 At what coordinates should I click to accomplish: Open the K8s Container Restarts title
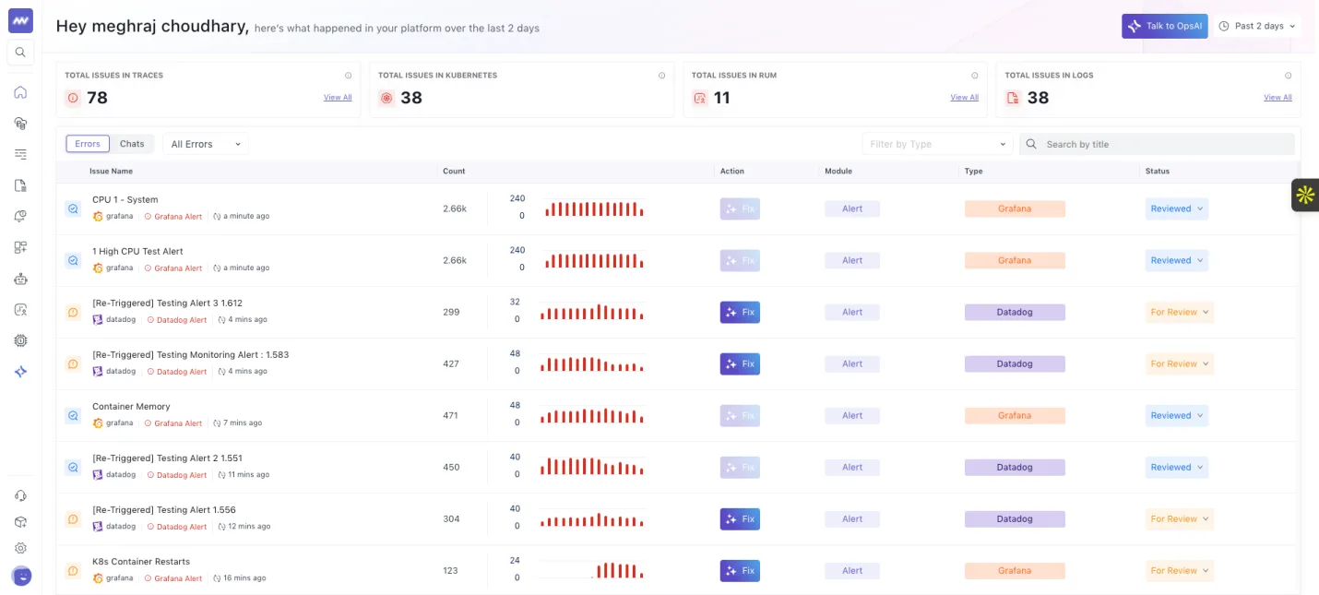point(141,562)
